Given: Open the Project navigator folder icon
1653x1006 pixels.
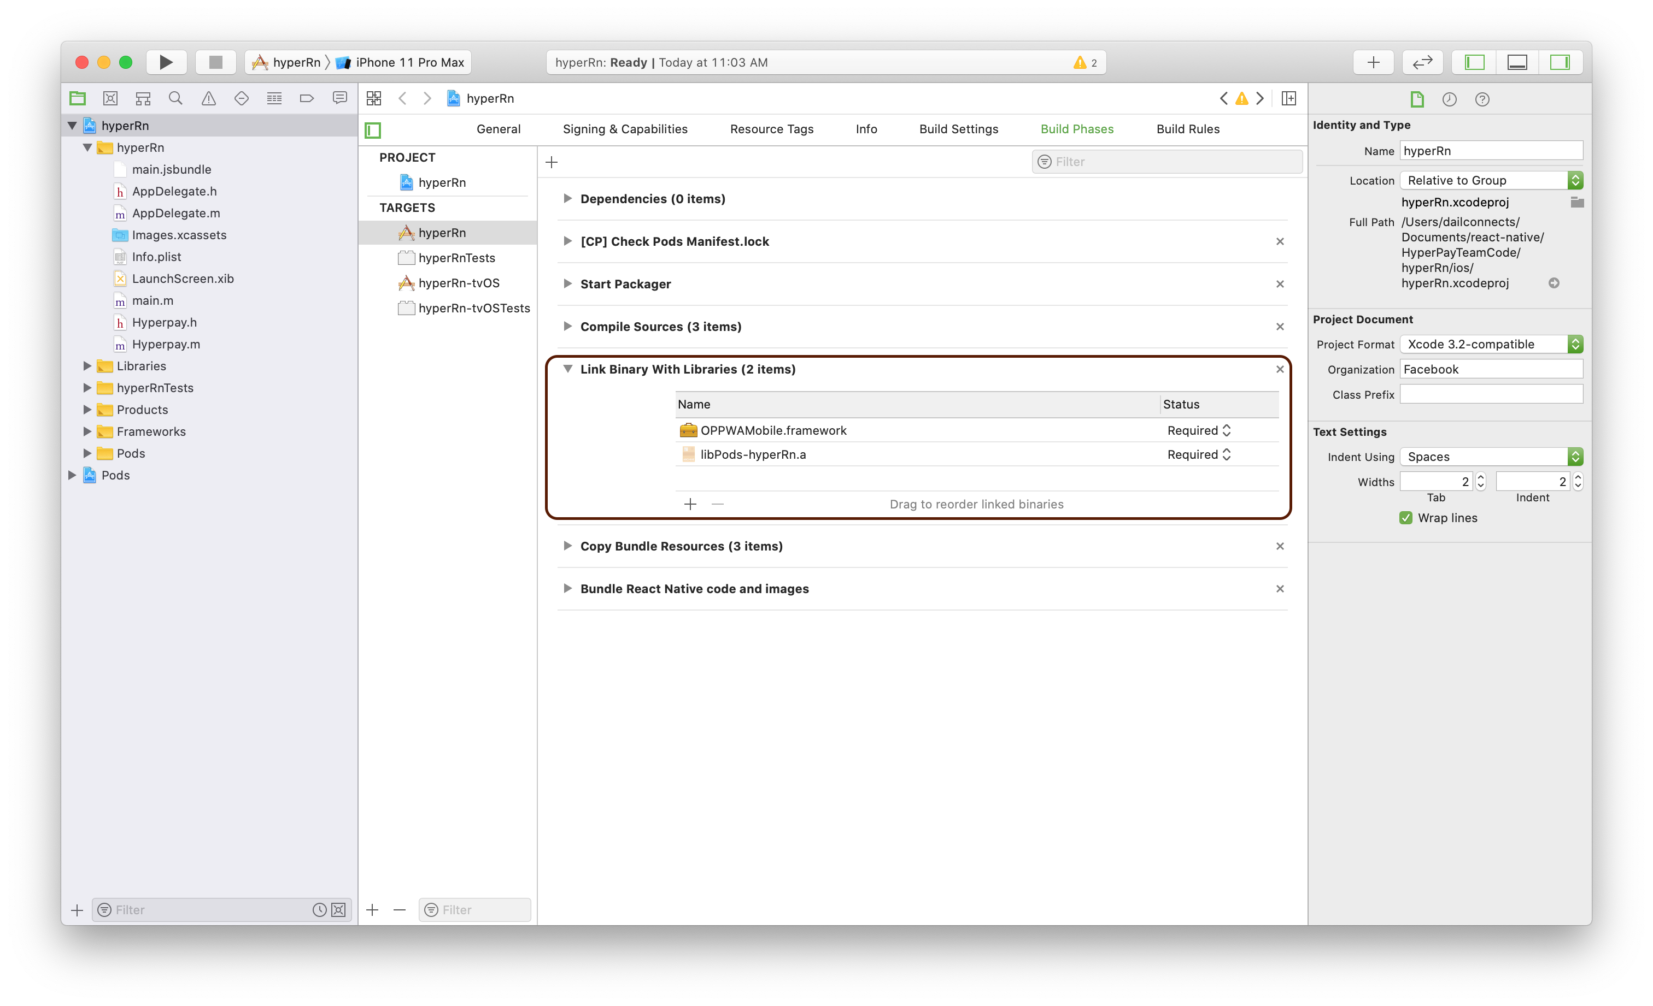Looking at the screenshot, I should [x=78, y=98].
